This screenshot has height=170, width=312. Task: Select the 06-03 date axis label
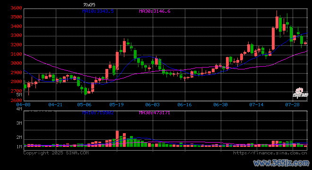152,104
